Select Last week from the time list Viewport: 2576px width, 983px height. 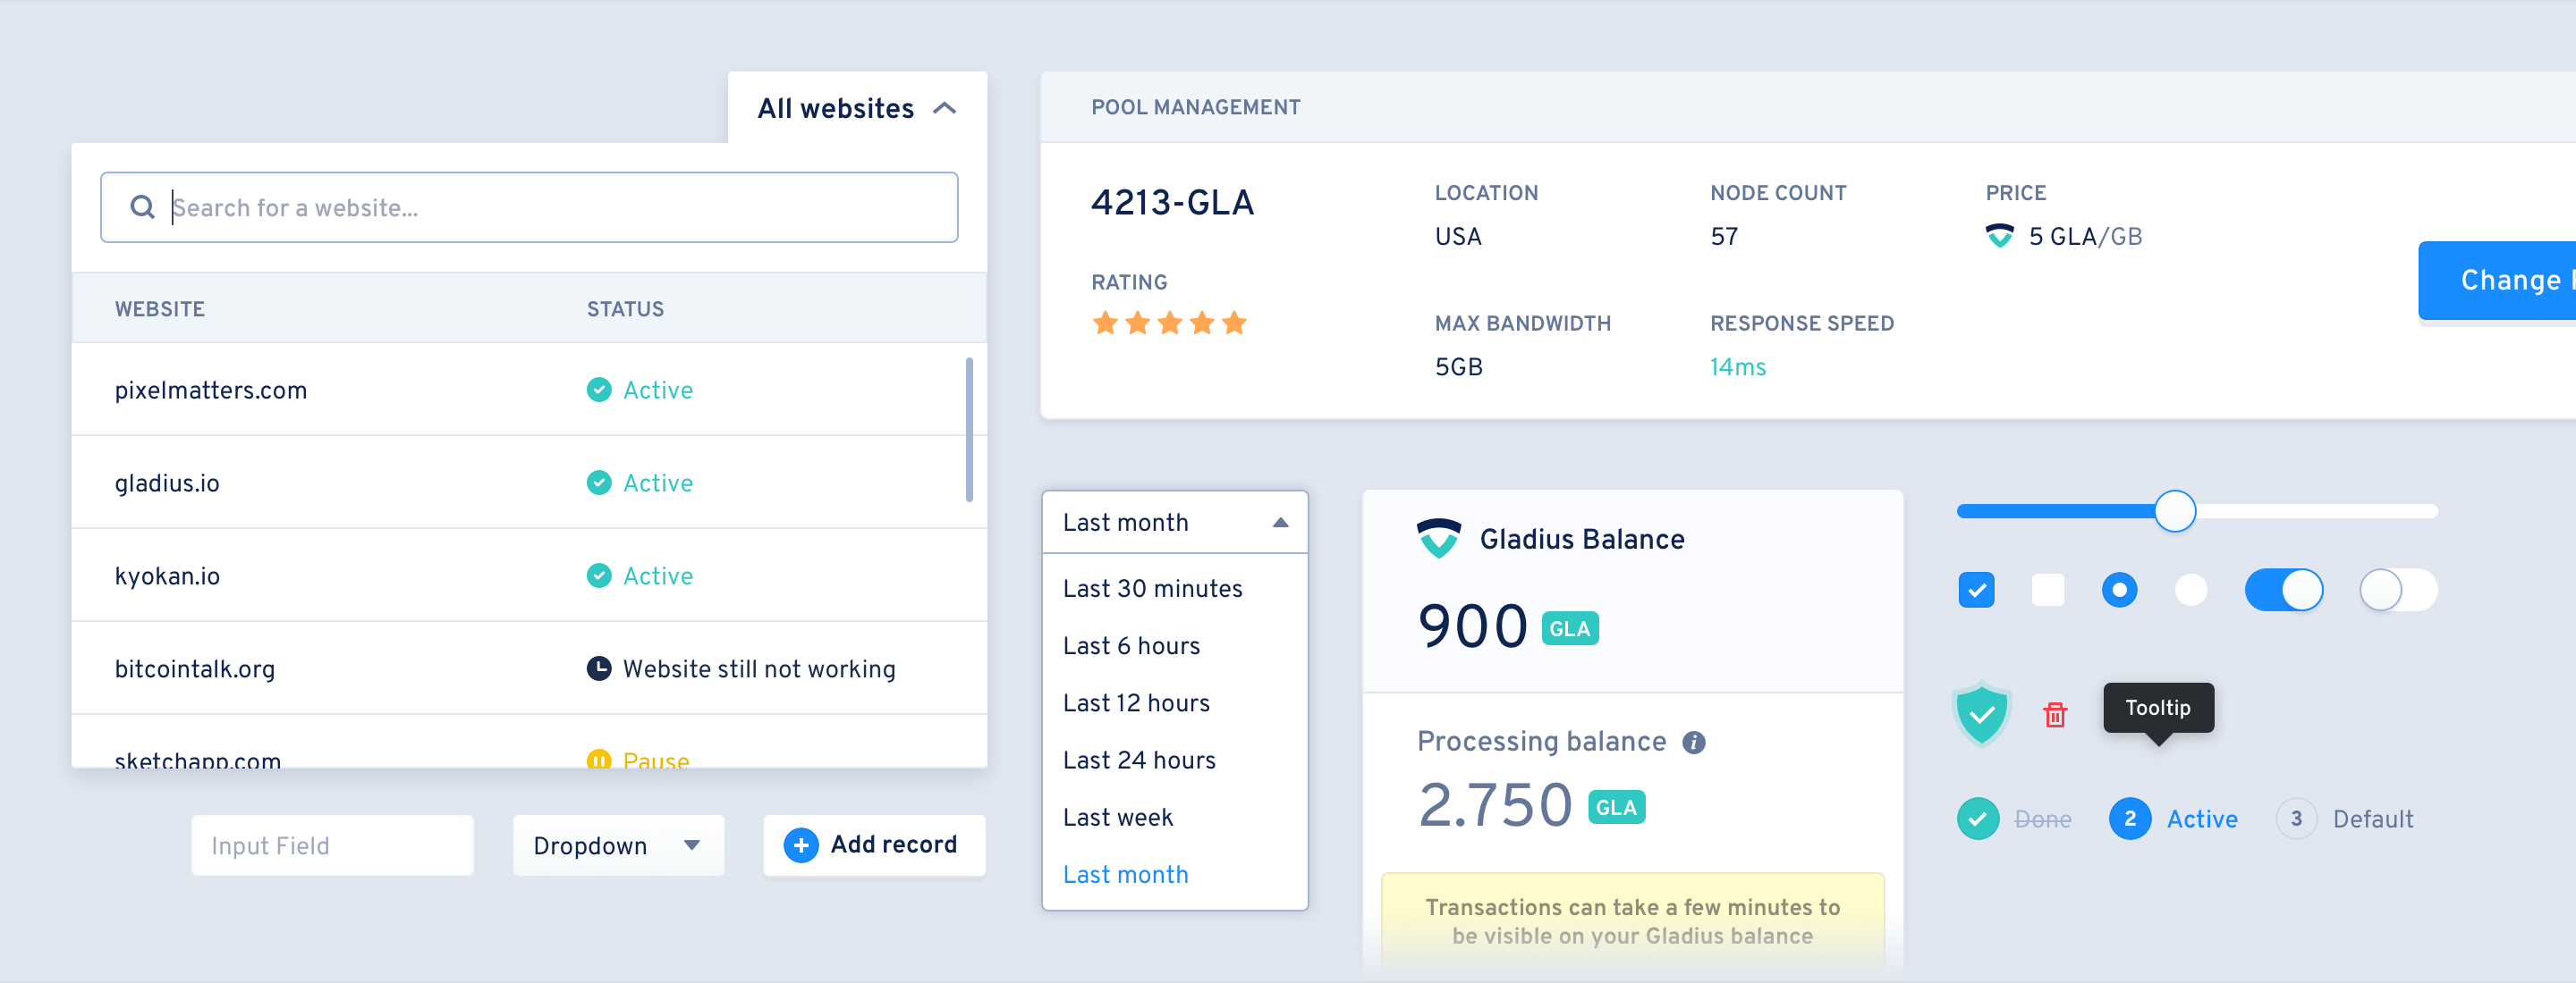(x=1117, y=817)
